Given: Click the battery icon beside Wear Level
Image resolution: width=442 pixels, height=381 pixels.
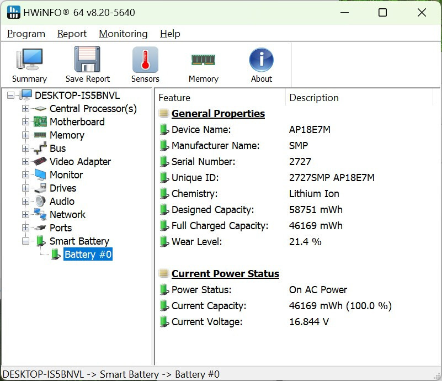Looking at the screenshot, I should pos(164,242).
